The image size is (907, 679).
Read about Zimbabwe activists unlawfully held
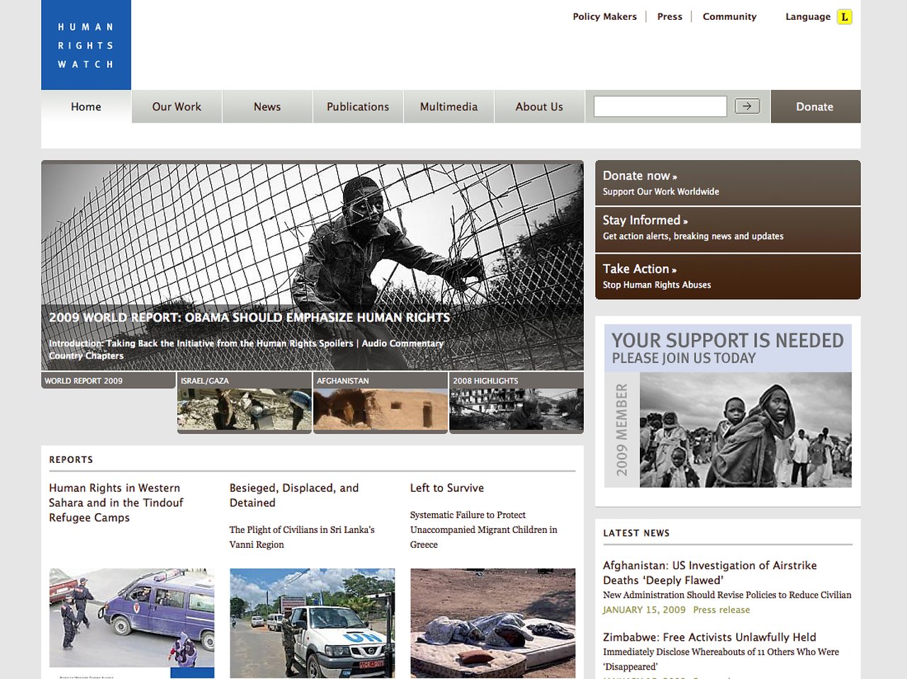click(709, 637)
